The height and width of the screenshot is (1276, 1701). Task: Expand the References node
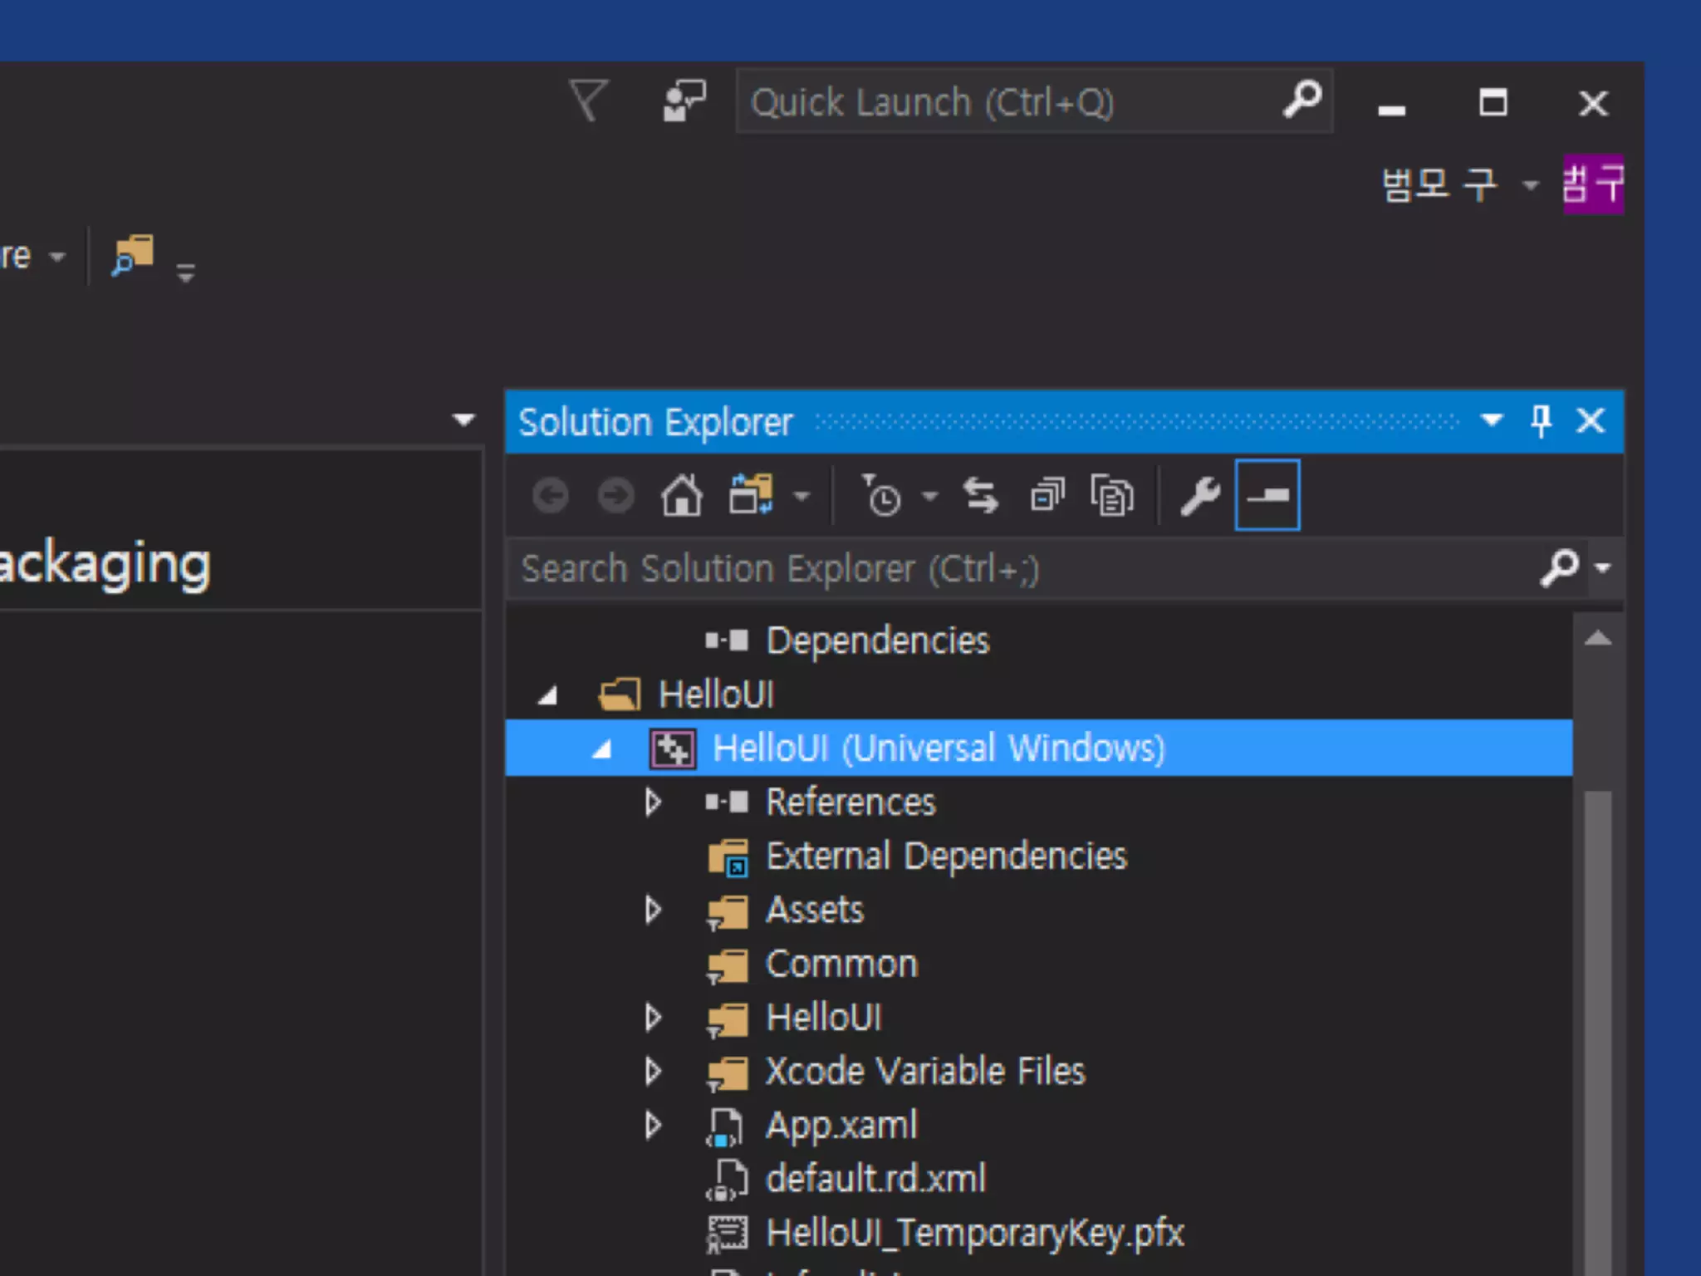[x=653, y=802]
